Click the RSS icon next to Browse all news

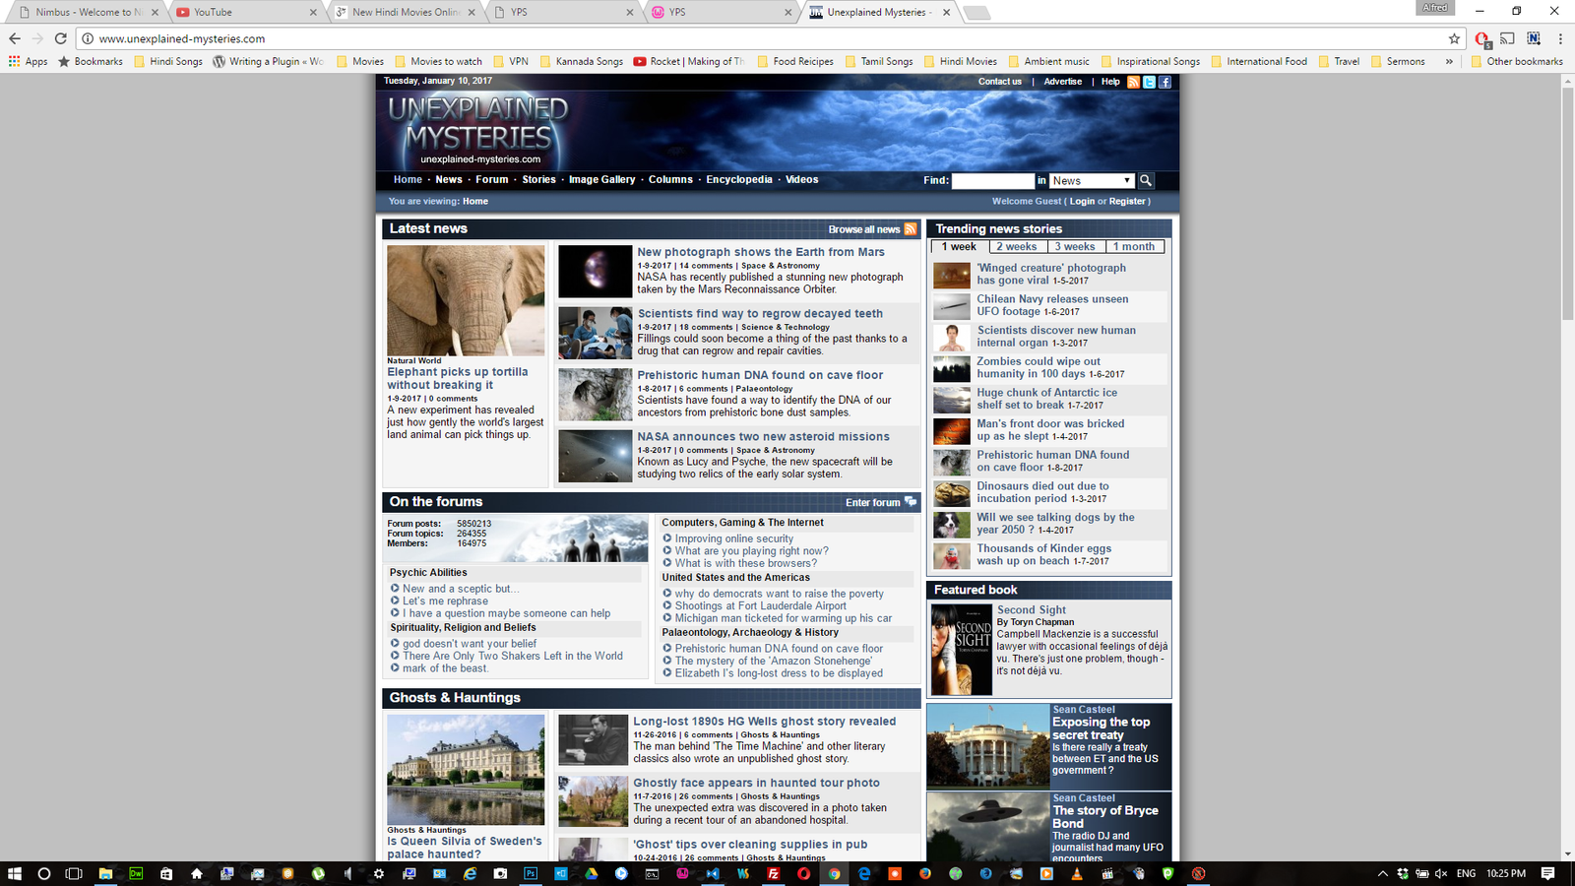click(911, 229)
